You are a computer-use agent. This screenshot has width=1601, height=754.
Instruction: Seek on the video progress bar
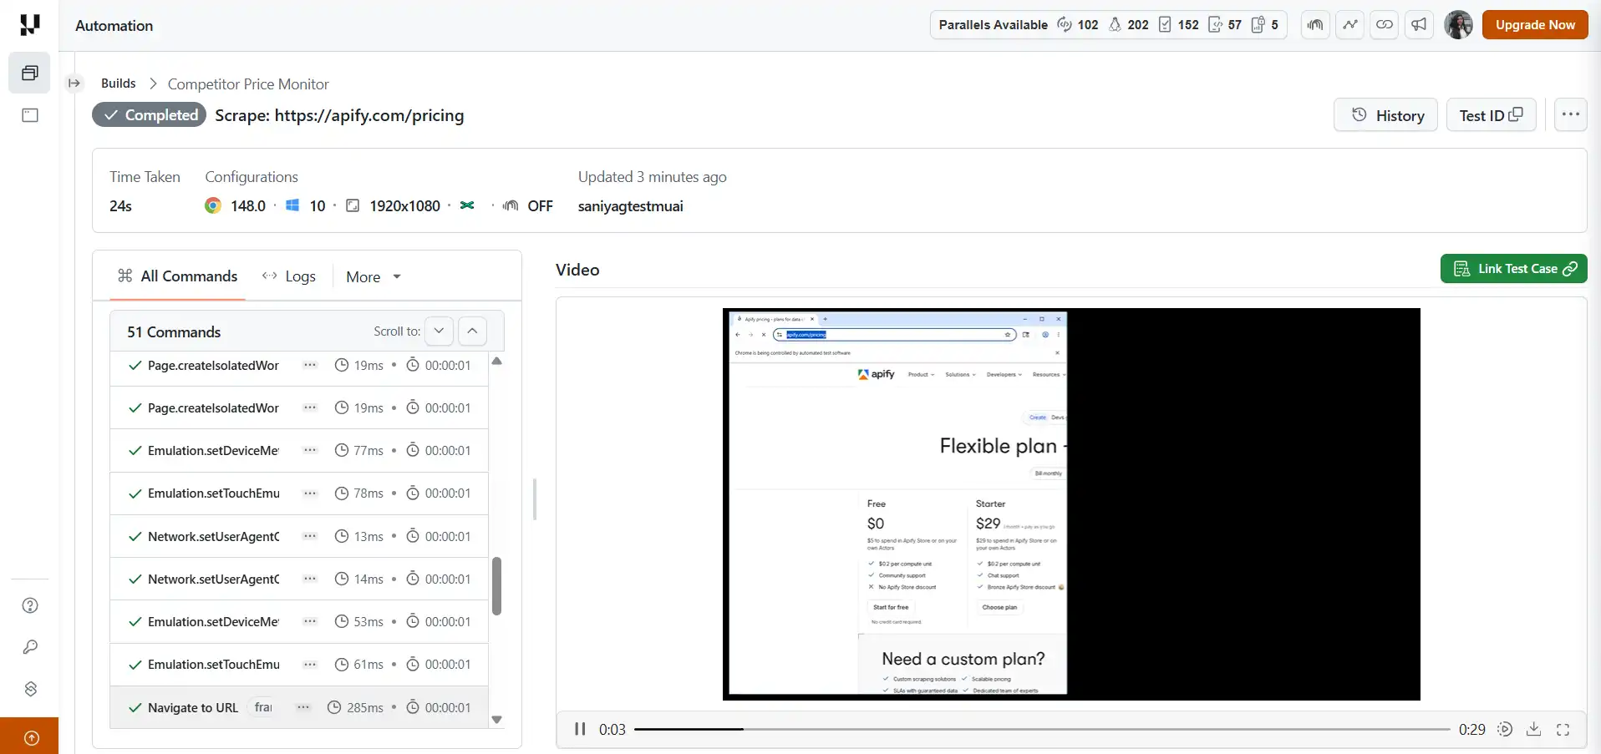[x=1042, y=729]
